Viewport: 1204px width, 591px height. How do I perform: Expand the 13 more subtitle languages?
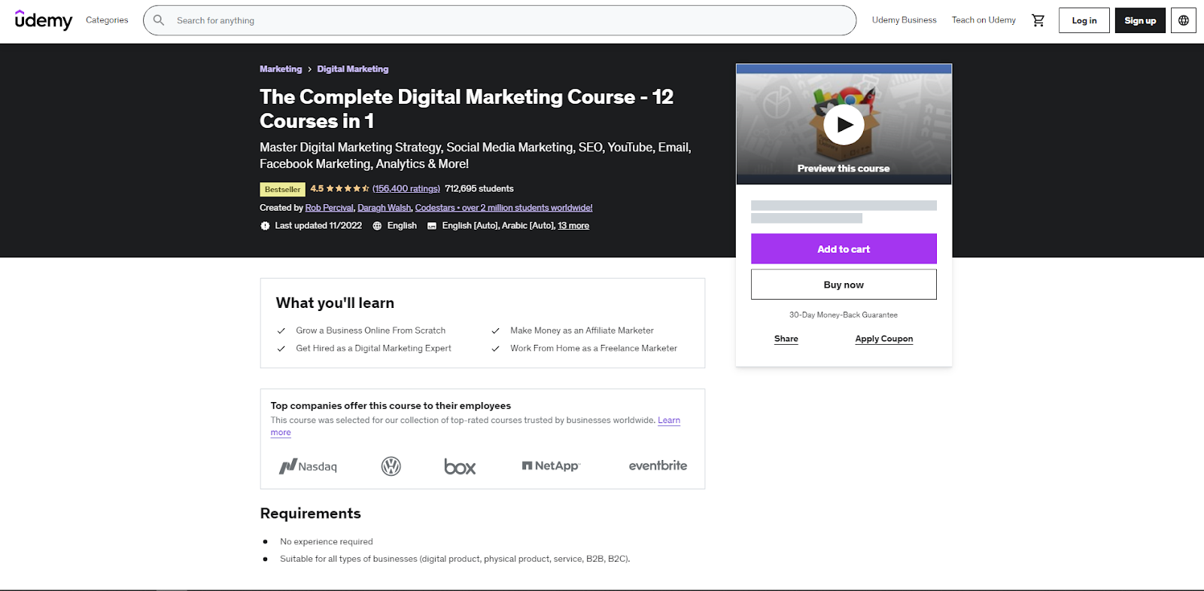pyautogui.click(x=573, y=226)
